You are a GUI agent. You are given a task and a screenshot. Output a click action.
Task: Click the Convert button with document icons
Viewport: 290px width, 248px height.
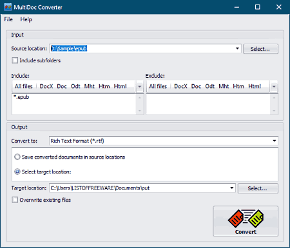(246, 221)
